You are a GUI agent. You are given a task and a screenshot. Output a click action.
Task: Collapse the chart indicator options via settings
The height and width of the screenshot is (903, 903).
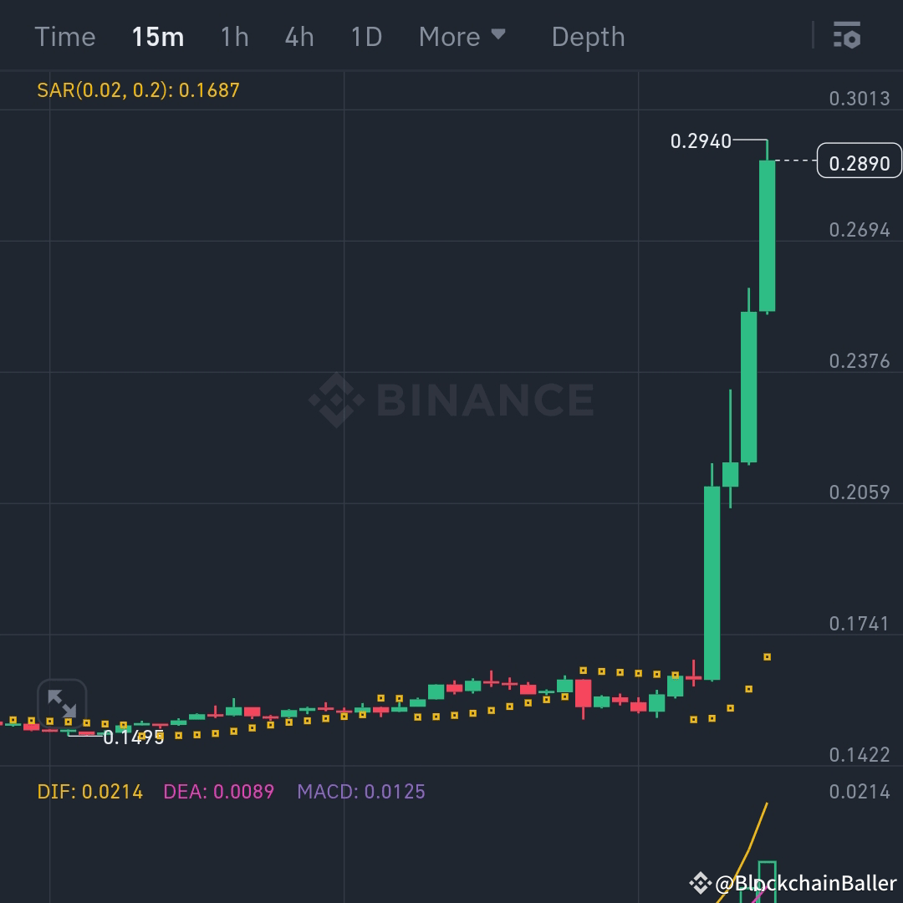(847, 36)
